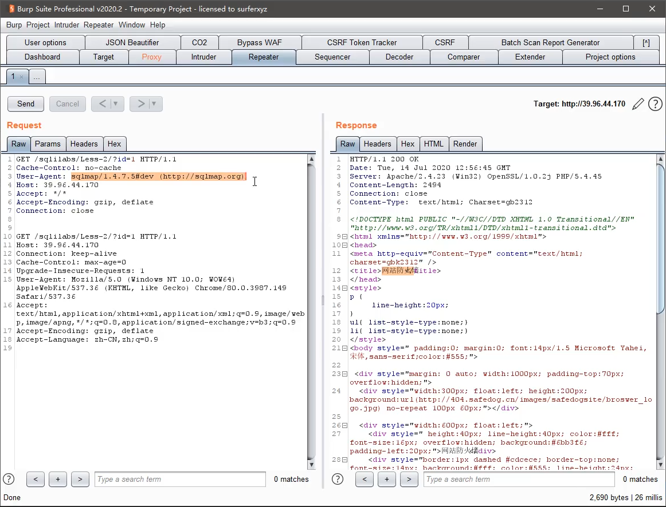Go to next match in request search

click(80, 479)
